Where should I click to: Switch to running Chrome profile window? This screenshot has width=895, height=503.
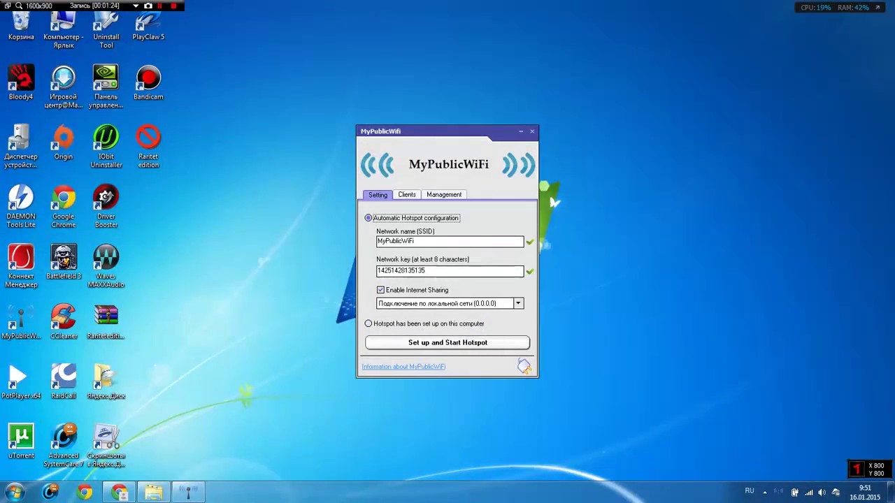pyautogui.click(x=120, y=492)
